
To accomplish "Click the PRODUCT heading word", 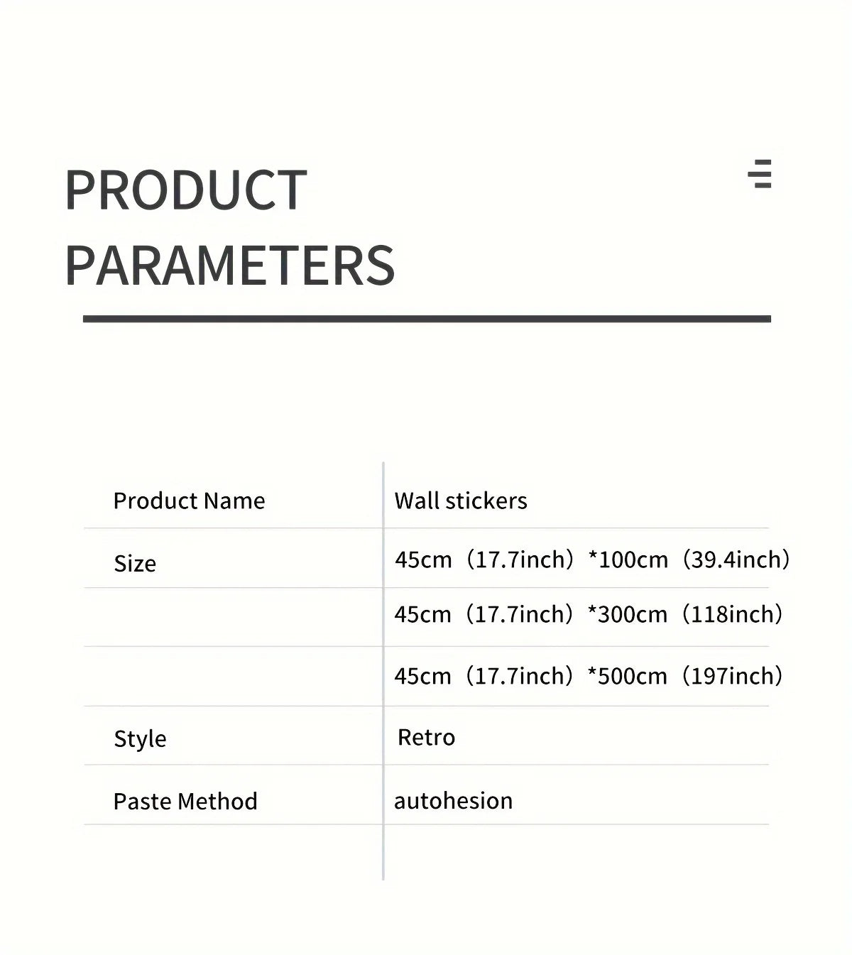I will point(185,190).
